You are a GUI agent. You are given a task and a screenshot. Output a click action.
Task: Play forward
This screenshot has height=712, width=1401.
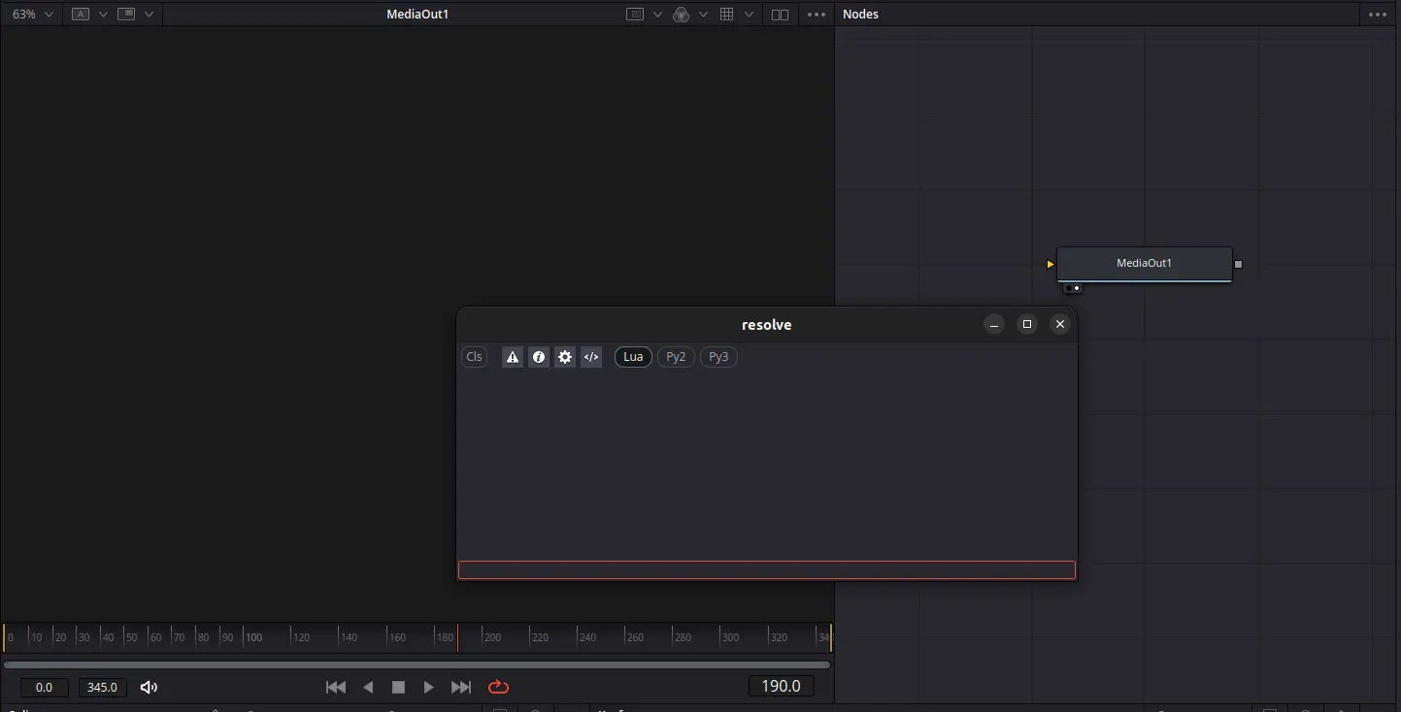(x=428, y=688)
